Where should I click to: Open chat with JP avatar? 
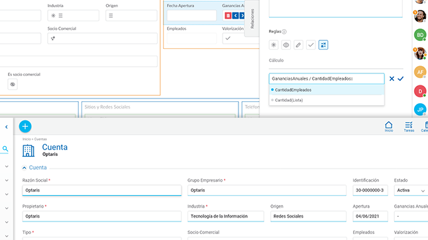click(420, 110)
